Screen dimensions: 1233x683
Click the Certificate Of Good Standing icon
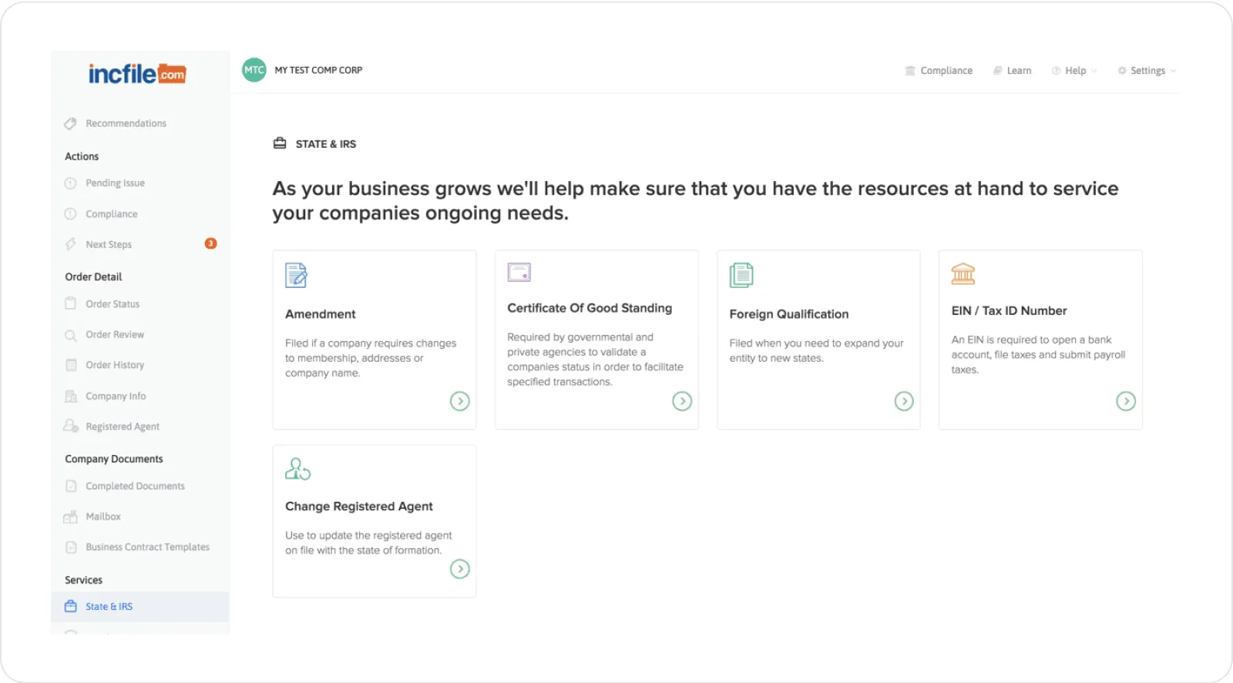(519, 273)
